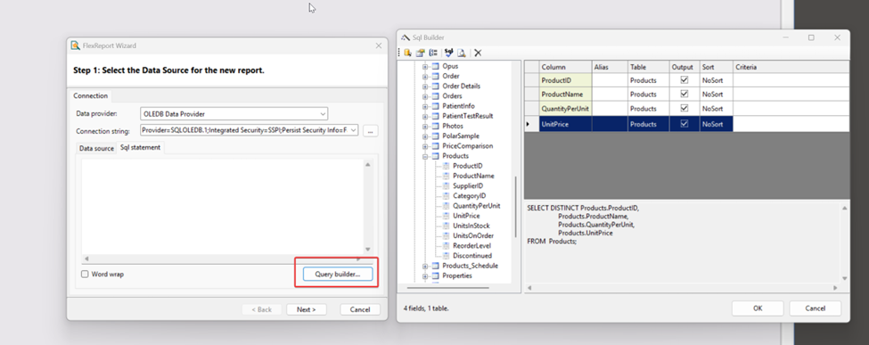This screenshot has height=345, width=869.
Task: Uncheck Output for the ProductName row
Action: tap(685, 94)
